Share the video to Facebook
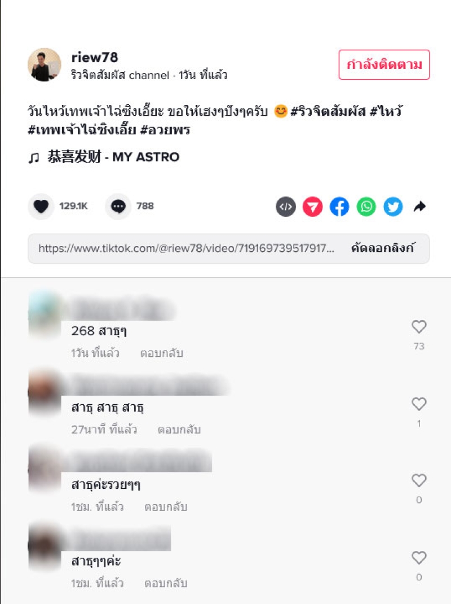Screen dimensions: 451x604 click(x=339, y=207)
